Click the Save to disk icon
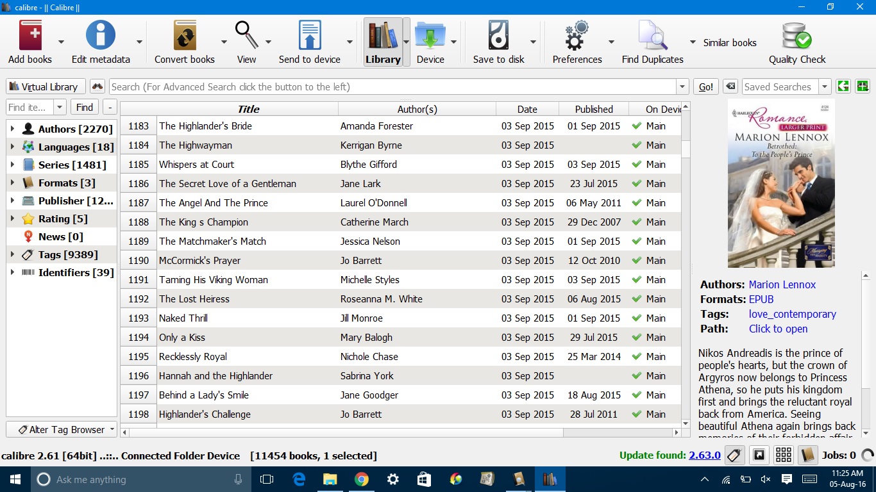Viewport: 876px width, 492px height. pyautogui.click(x=498, y=35)
